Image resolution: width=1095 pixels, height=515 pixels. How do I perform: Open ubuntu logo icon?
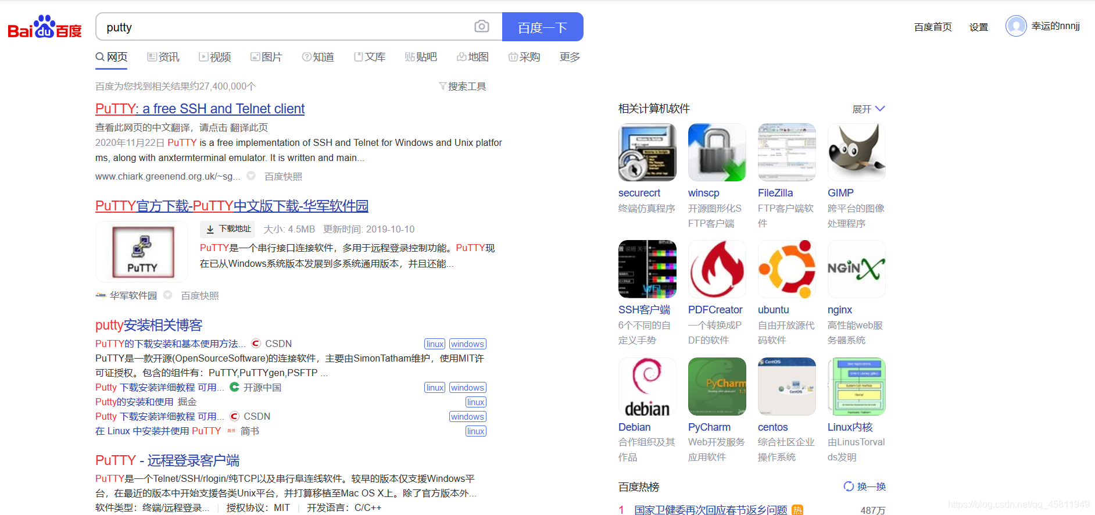tap(786, 269)
